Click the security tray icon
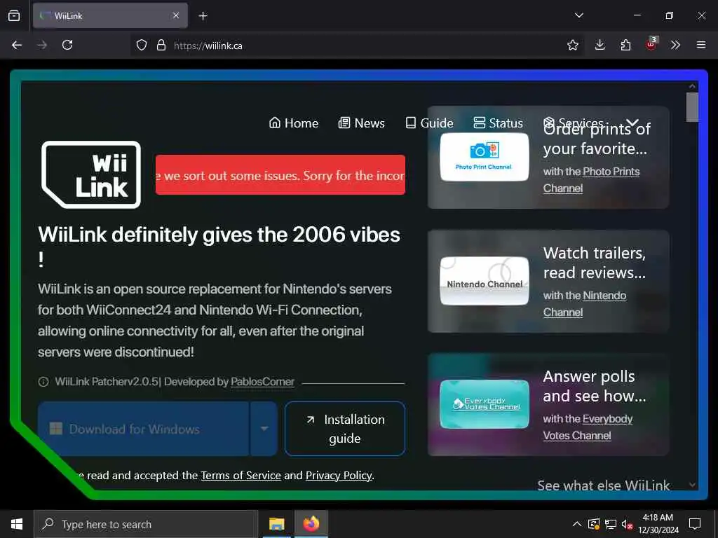 [x=594, y=524]
